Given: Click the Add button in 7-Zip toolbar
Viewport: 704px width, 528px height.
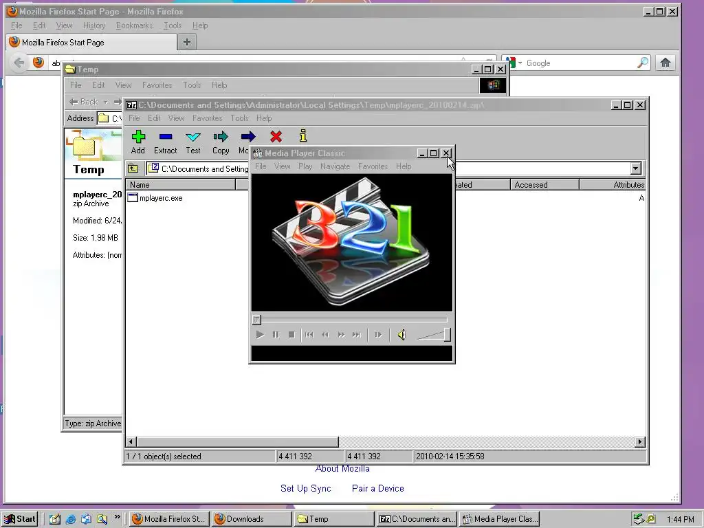Looking at the screenshot, I should [x=137, y=142].
